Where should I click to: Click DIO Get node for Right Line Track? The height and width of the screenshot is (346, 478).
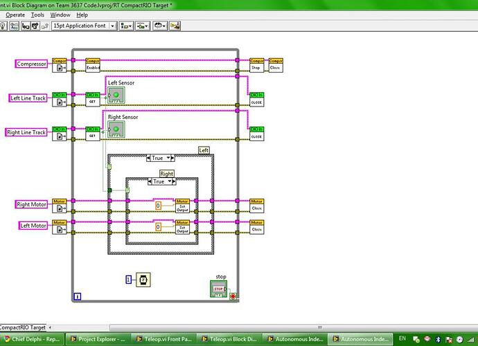(x=93, y=134)
